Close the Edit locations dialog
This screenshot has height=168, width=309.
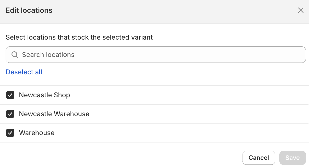[301, 10]
